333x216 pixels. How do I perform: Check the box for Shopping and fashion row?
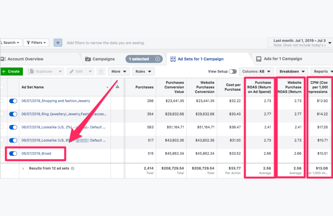click(2, 101)
